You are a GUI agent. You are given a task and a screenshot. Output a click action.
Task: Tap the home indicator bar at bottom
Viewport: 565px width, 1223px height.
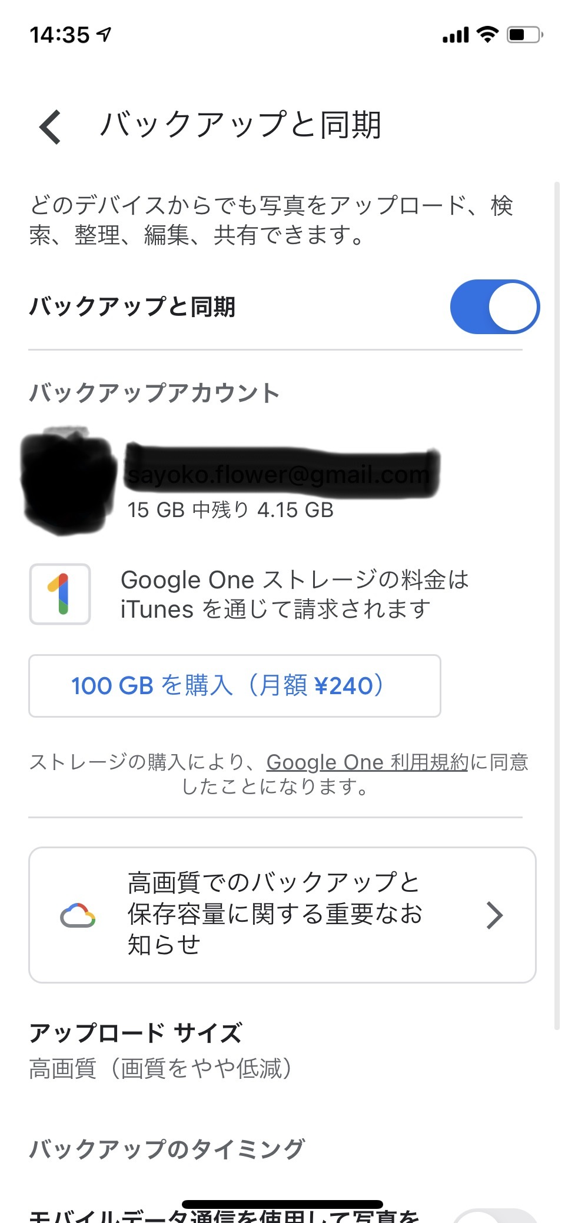point(282,1204)
